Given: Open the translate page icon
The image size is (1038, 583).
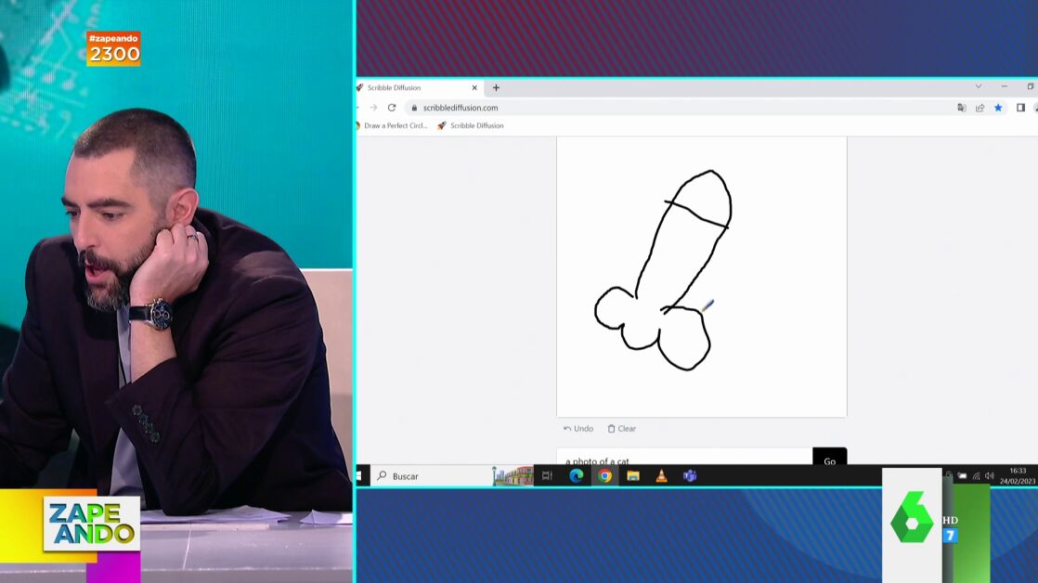Looking at the screenshot, I should pyautogui.click(x=962, y=108).
